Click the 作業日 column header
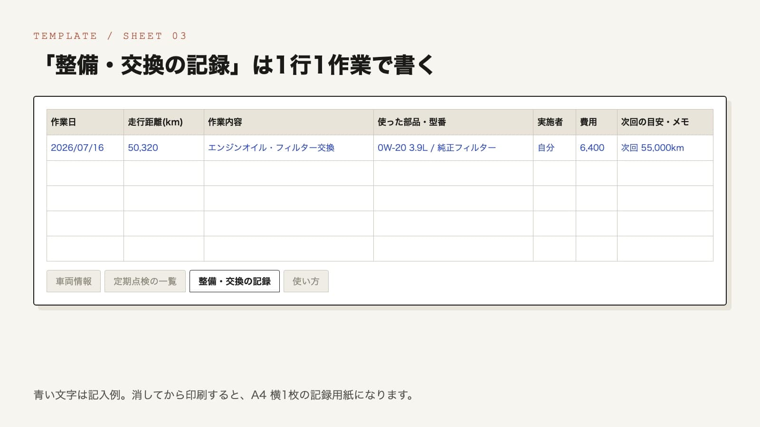Viewport: 760px width, 427px height. (x=85, y=122)
